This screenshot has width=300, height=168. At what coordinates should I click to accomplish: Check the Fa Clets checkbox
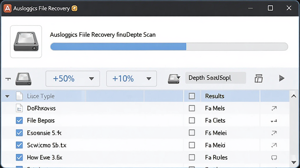pos(192,120)
